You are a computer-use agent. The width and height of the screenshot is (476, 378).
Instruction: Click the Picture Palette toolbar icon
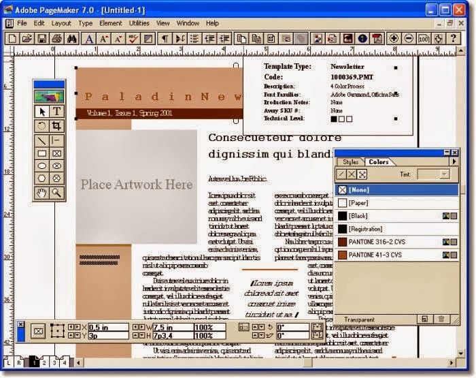pos(318,39)
